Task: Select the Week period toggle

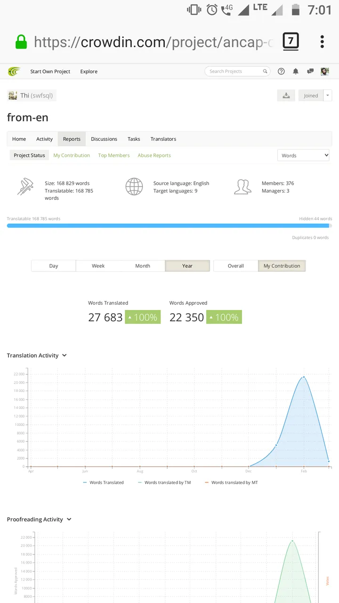Action: [x=98, y=266]
